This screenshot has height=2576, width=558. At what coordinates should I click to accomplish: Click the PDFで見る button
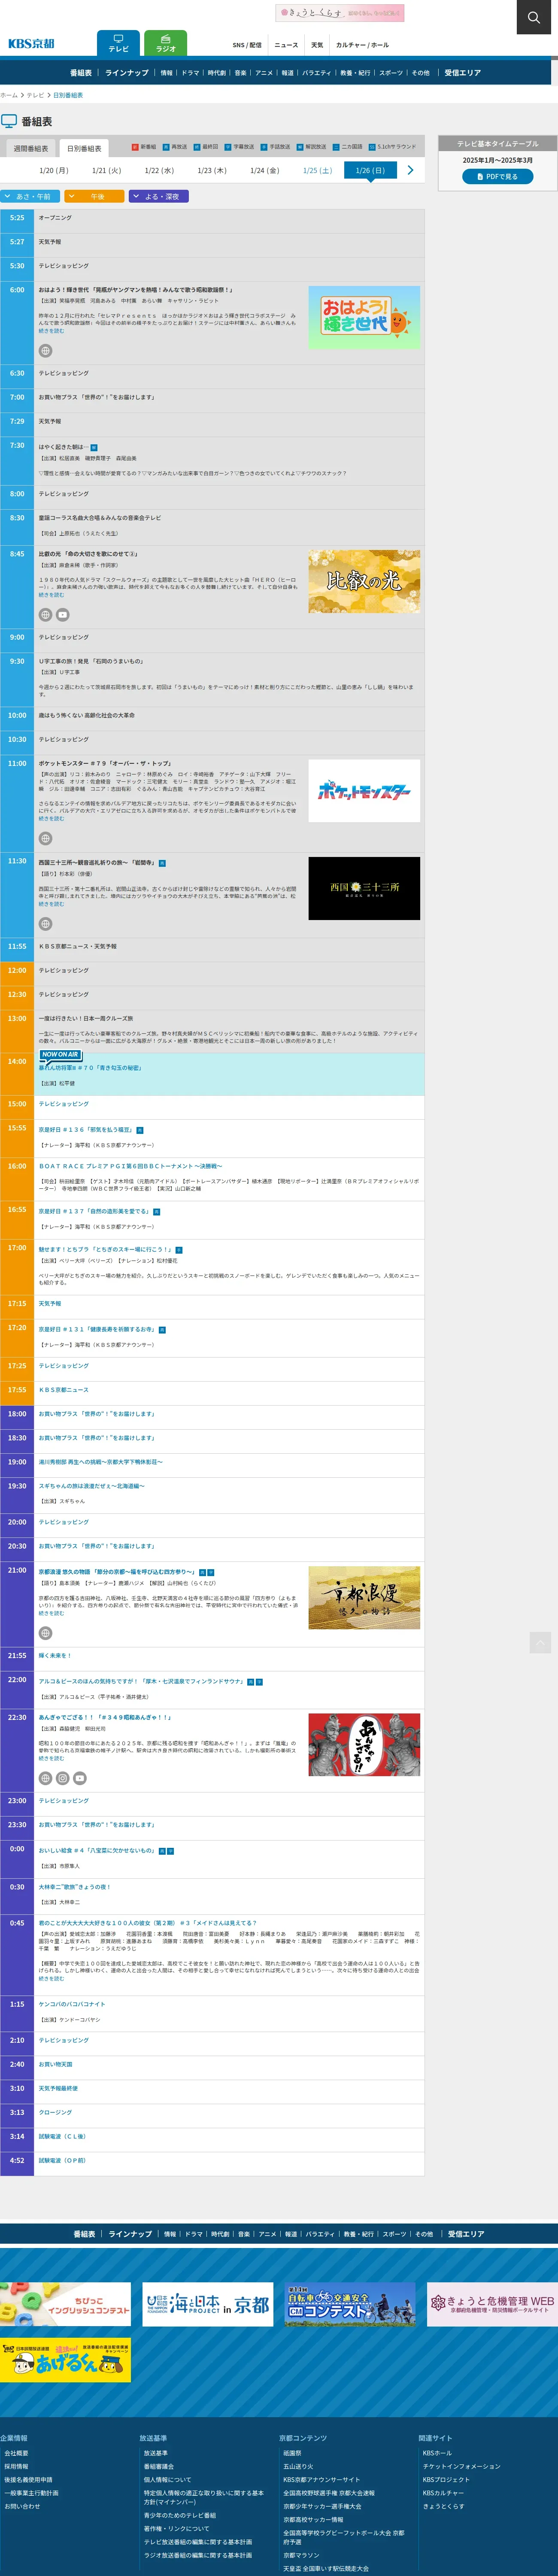pyautogui.click(x=497, y=176)
